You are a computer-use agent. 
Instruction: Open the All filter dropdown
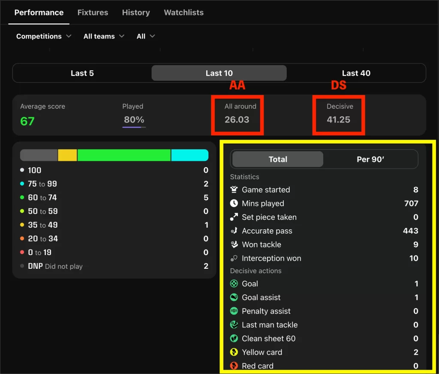pos(145,36)
